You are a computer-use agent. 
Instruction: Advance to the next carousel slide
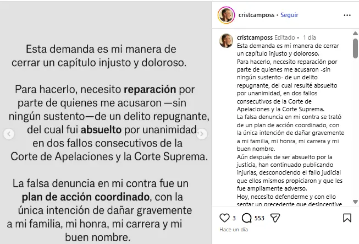[202, 134]
